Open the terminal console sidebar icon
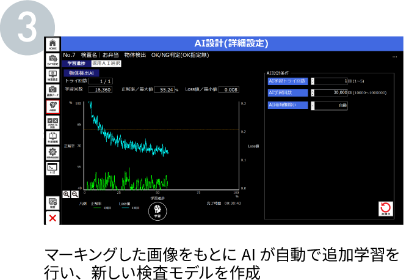 click(52, 169)
